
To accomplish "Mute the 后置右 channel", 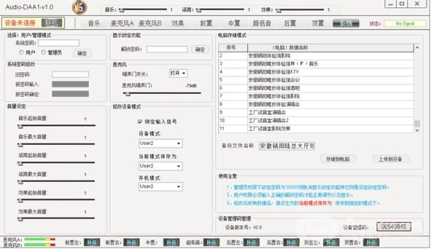I will [x=291, y=242].
